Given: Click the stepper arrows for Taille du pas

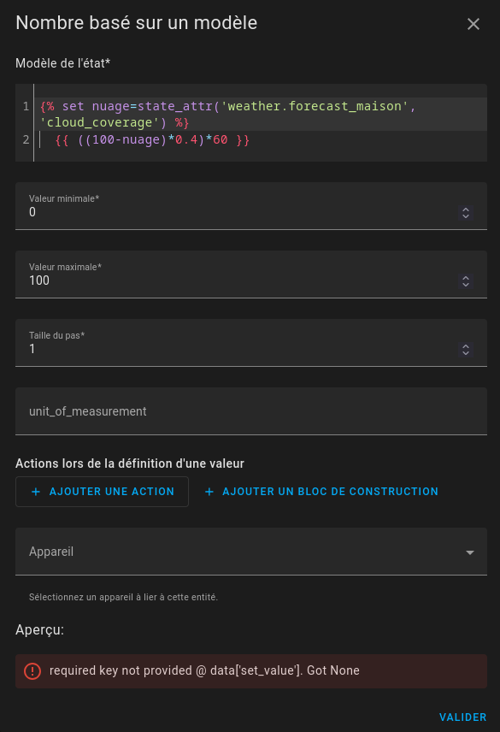Looking at the screenshot, I should tap(466, 350).
